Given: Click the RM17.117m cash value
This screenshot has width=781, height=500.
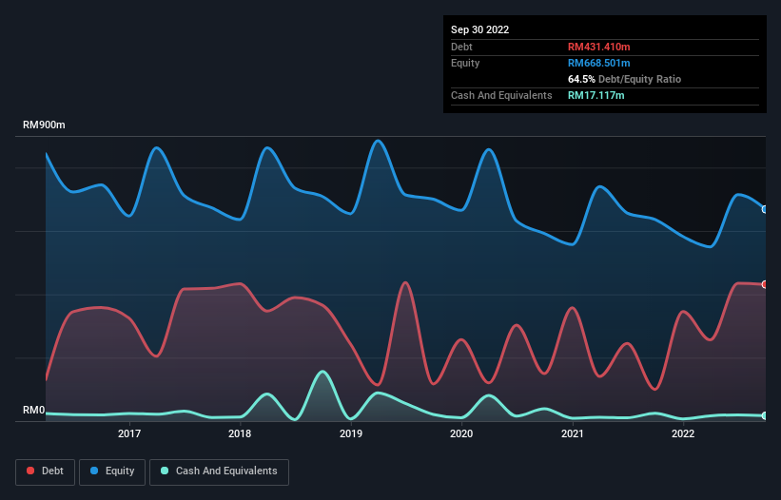Looking at the screenshot, I should point(596,95).
